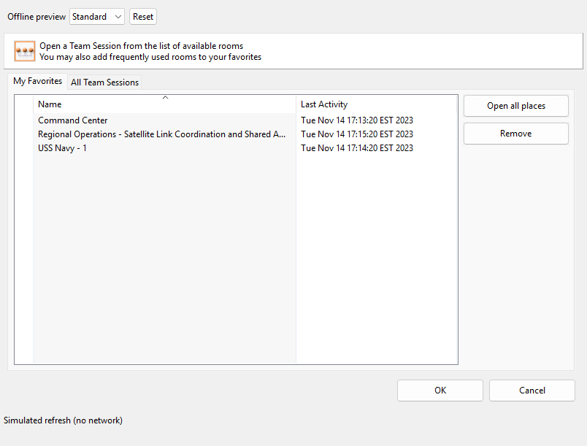Click the Reset button
The height and width of the screenshot is (446, 587).
(143, 17)
